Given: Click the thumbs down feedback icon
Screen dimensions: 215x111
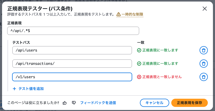Looking at the screenshot, I should 74,103.
